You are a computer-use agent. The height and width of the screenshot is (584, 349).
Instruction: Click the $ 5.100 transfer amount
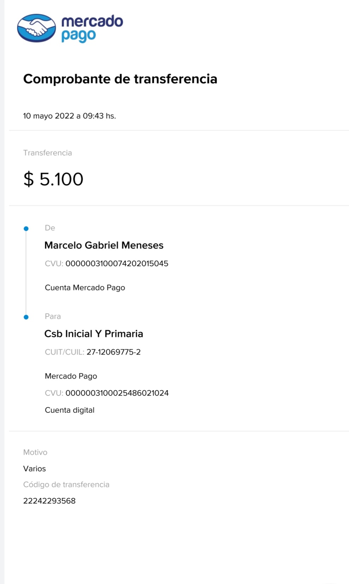pyautogui.click(x=53, y=179)
